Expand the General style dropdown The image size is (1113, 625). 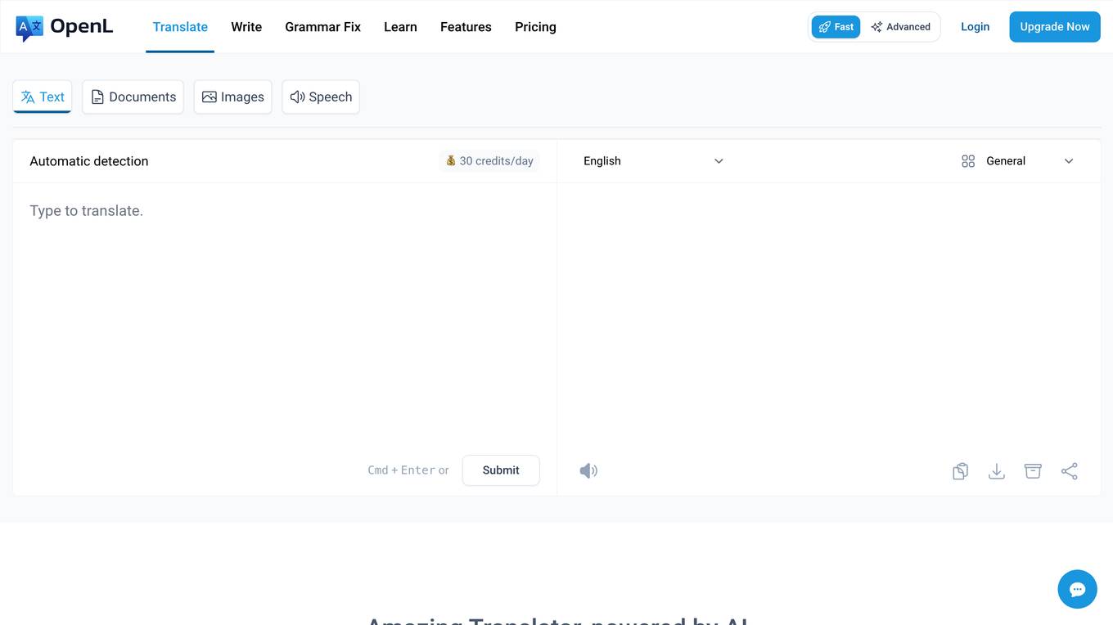tap(1017, 161)
